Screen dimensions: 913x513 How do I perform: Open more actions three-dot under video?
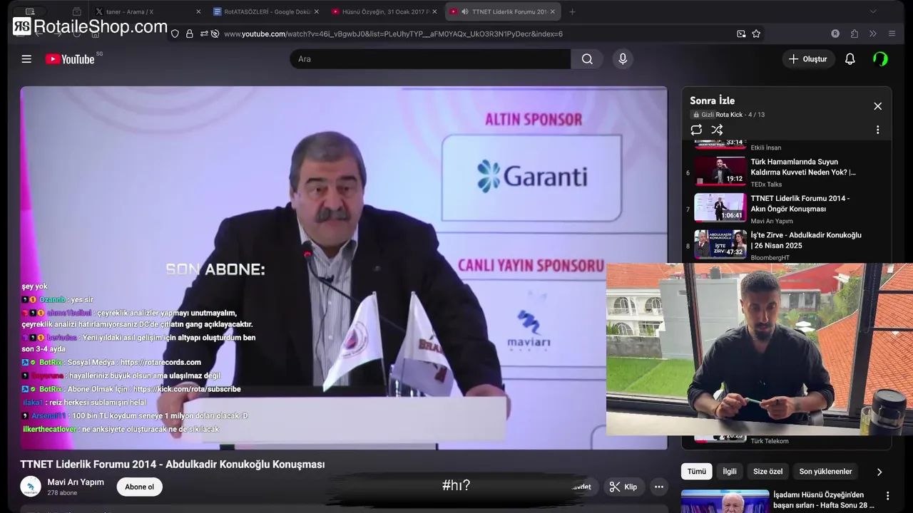coord(659,487)
